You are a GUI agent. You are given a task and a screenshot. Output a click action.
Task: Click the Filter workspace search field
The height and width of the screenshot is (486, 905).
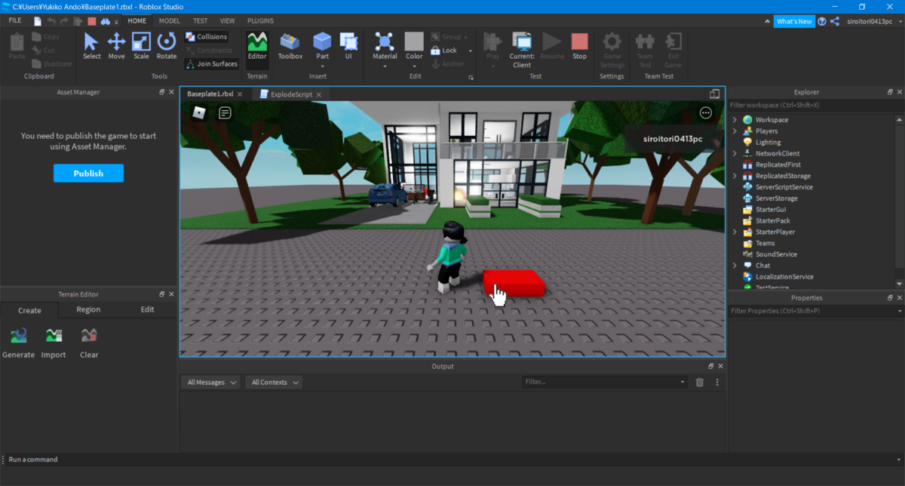coord(815,106)
